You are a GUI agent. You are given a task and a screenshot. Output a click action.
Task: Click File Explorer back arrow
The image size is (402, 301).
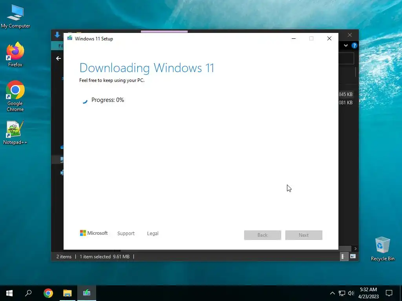(x=58, y=58)
